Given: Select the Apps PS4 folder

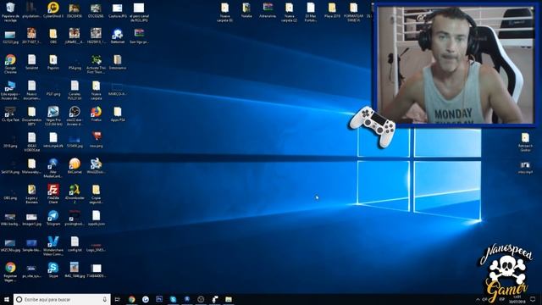Looking at the screenshot, I should tap(118, 114).
